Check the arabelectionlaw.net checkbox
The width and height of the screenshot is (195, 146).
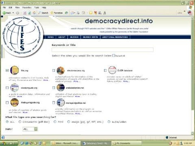pos(54,88)
